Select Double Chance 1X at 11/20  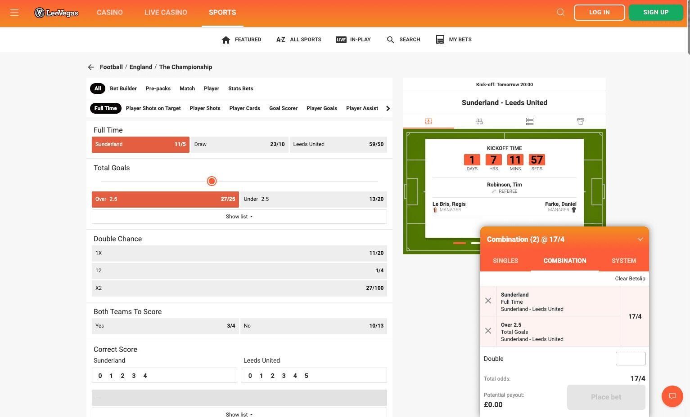tap(239, 253)
